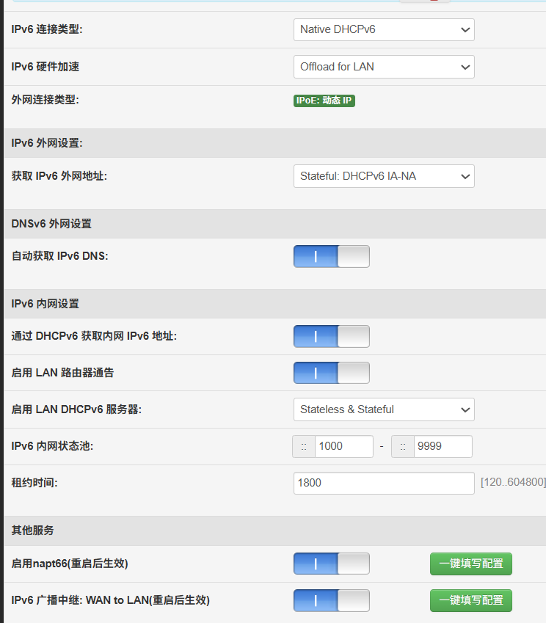
Task: Open the IPv6 连接类型 dropdown
Action: pos(384,30)
